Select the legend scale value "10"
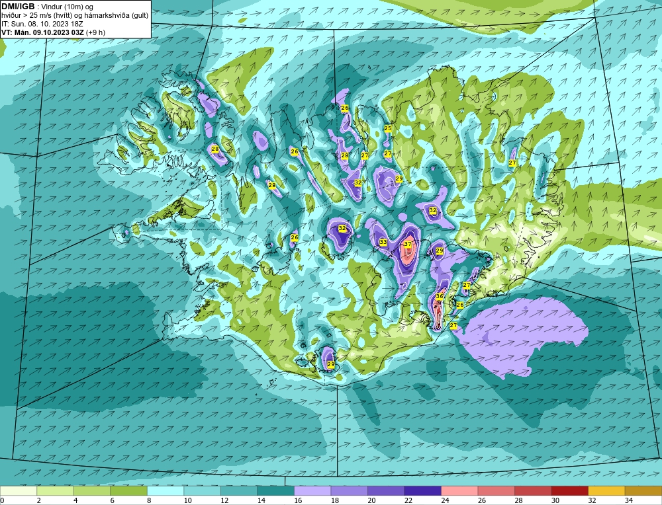Viewport: 662px width, 505px height. point(187,500)
